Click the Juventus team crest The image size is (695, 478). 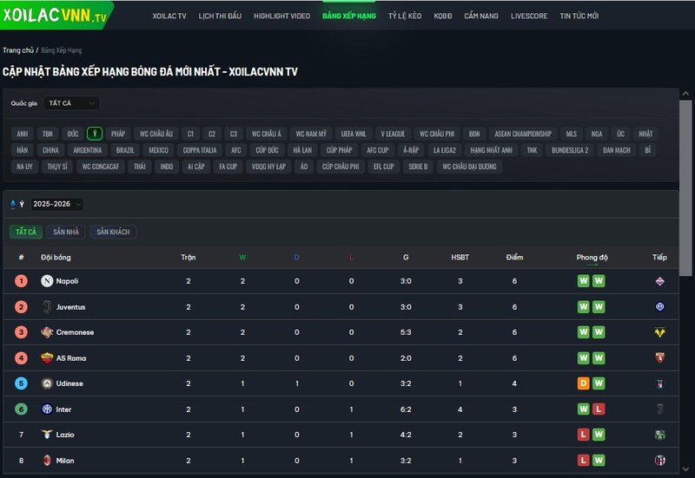pyautogui.click(x=47, y=307)
